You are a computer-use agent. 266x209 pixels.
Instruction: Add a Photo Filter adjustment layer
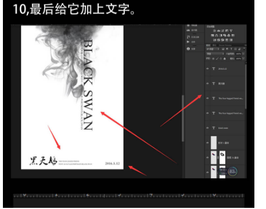tap(225, 35)
